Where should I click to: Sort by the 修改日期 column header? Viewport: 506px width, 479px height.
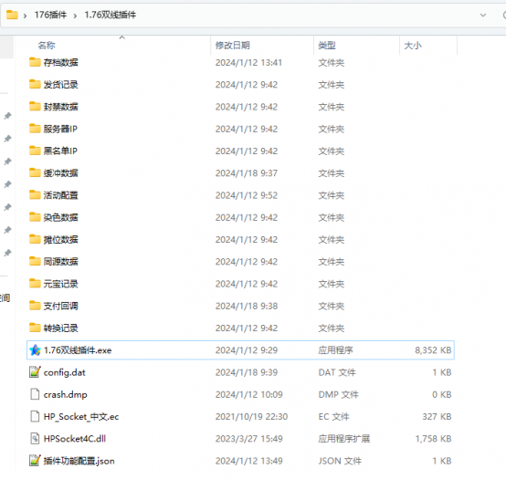(232, 46)
